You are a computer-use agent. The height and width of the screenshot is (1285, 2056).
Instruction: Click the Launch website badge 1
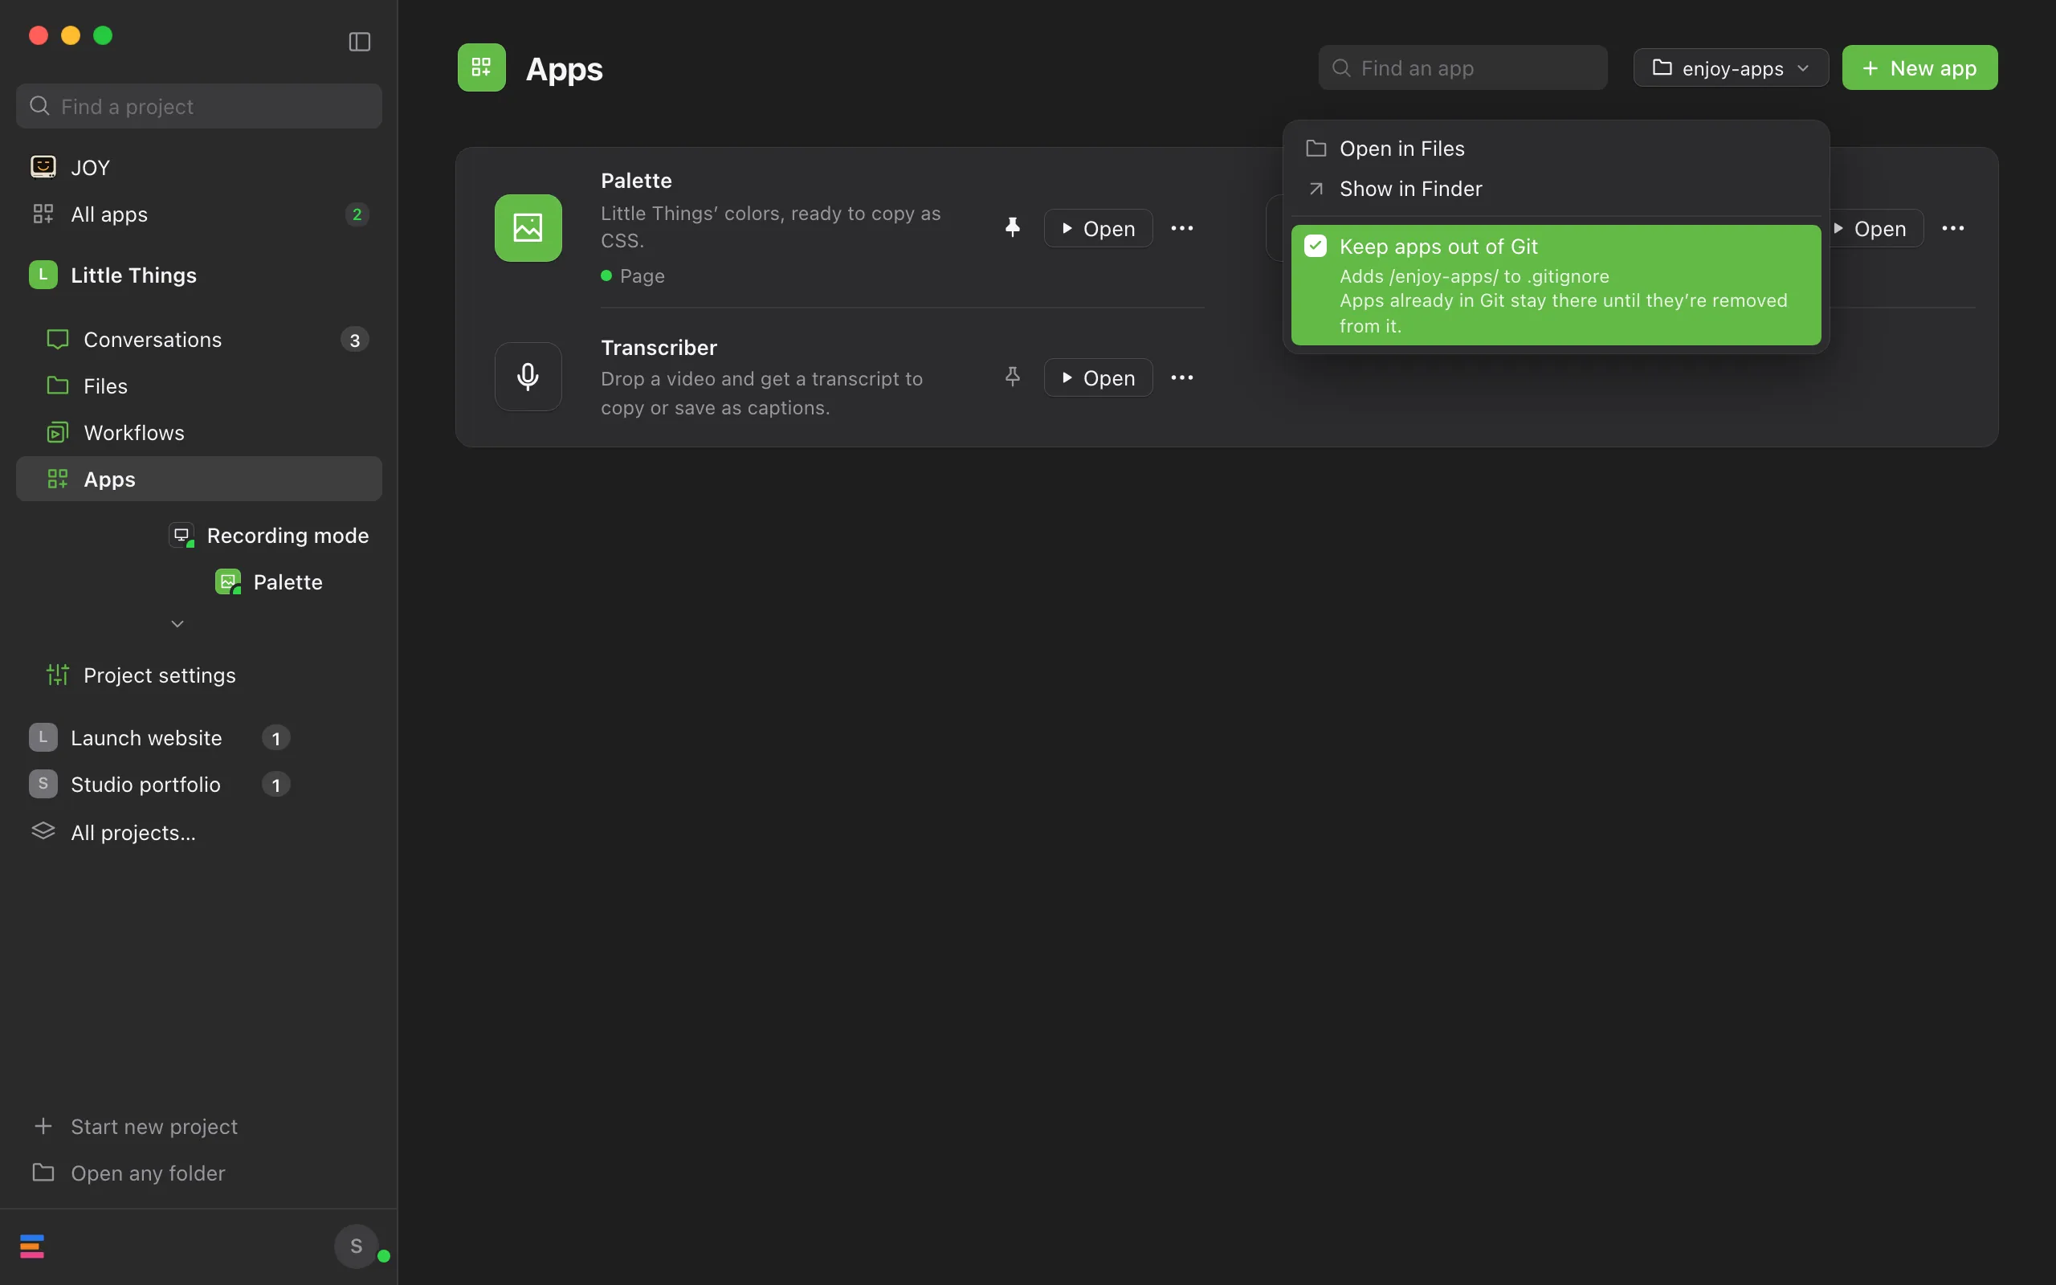tap(276, 738)
